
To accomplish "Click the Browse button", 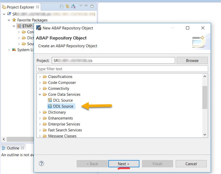I will 192,60.
